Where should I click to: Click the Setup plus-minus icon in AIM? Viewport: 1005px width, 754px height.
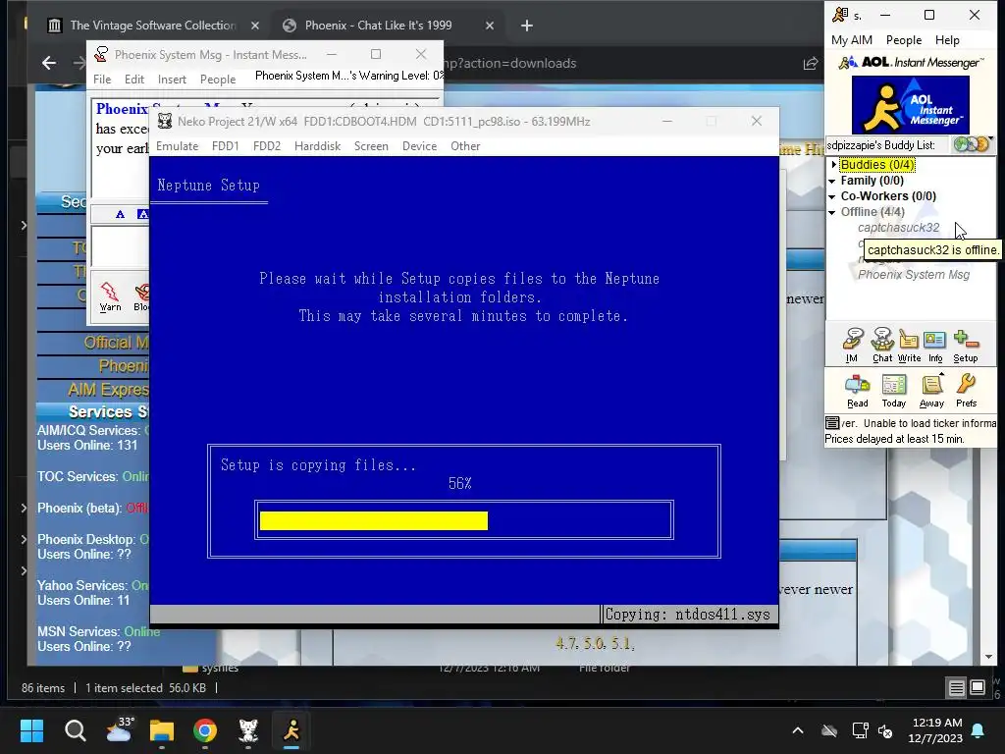pyautogui.click(x=966, y=345)
